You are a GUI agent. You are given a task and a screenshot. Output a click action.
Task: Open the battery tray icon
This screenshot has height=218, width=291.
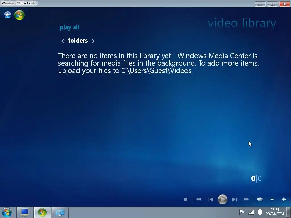[260, 212]
